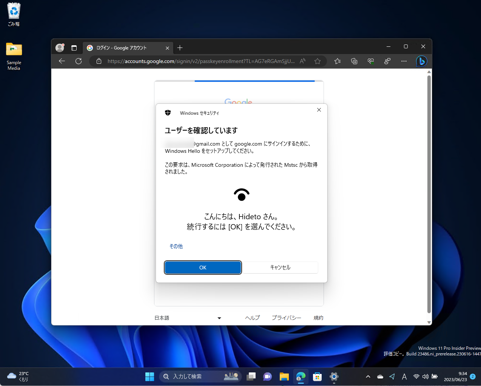Open the Favorites toolbar icon
The height and width of the screenshot is (386, 481).
[x=338, y=61]
